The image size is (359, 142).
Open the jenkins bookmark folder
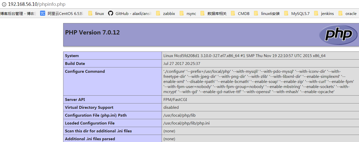coord(324,14)
